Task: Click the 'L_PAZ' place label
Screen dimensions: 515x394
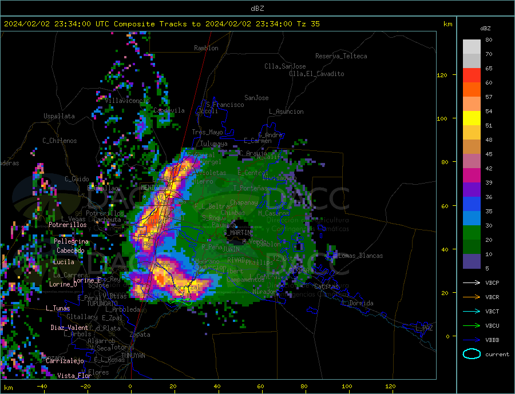Action: coord(424,328)
